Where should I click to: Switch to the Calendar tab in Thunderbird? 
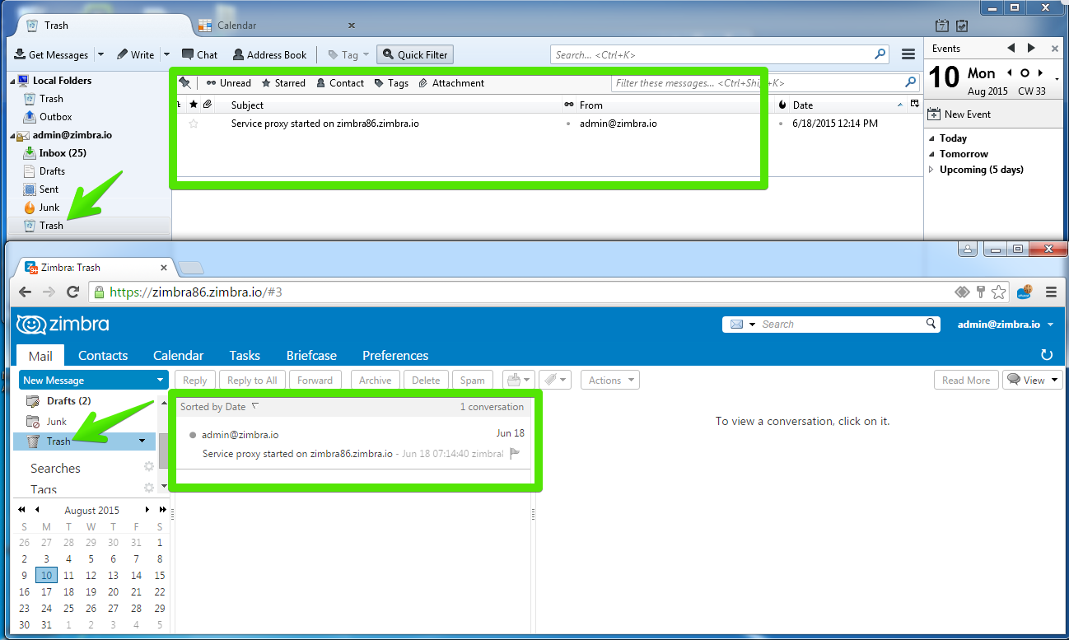coord(236,26)
